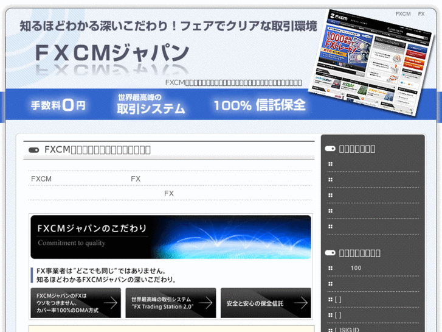Click the text 知るほどわかるFXCMジャパンの深いこだわり
The image size is (442, 332).
point(106,280)
